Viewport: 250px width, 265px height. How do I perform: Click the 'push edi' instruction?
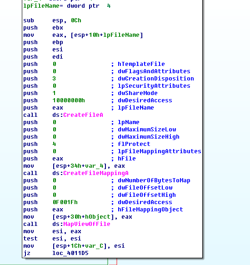tap(43, 57)
